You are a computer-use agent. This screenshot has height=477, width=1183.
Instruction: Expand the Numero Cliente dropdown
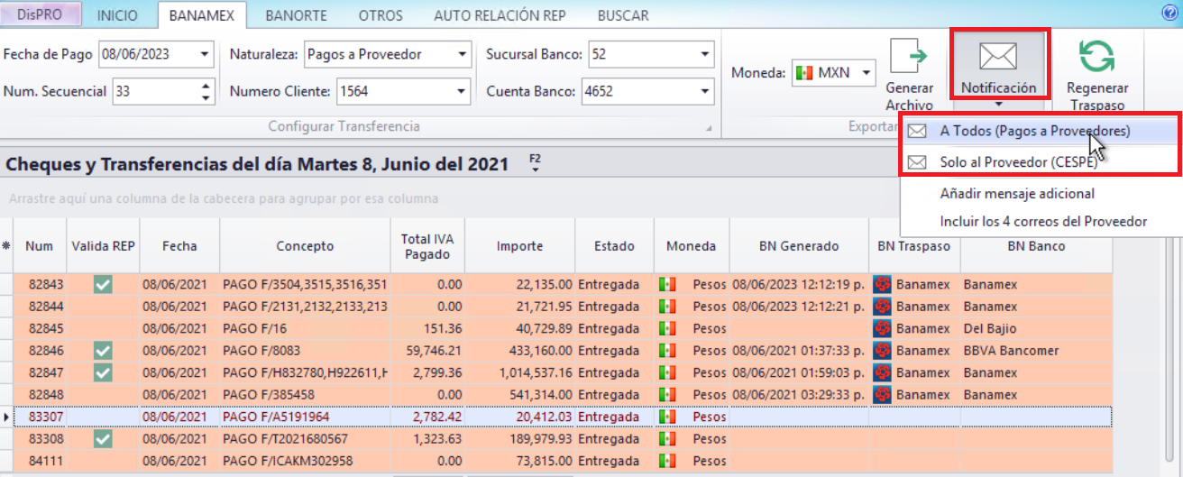(x=462, y=91)
